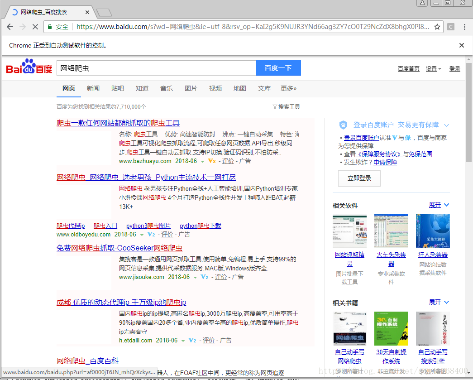Switch to the 音乐 tab
473x380 pixels.
(167, 88)
